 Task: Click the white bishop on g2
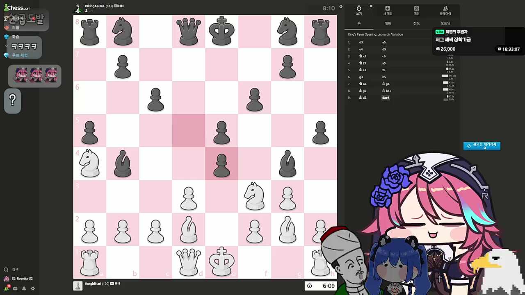click(x=288, y=229)
